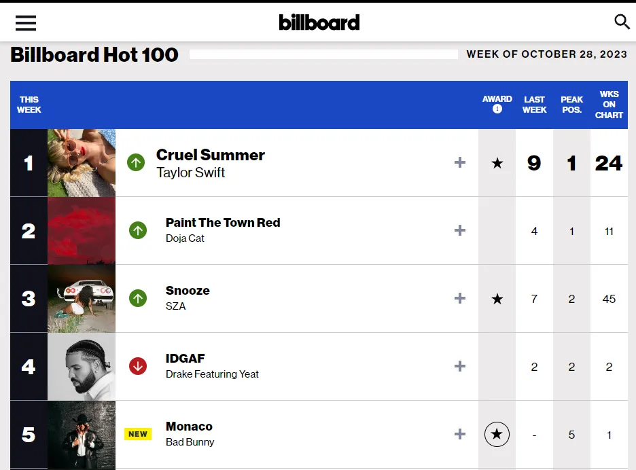
Task: Open Doja Cat artist link
Action: 185,238
